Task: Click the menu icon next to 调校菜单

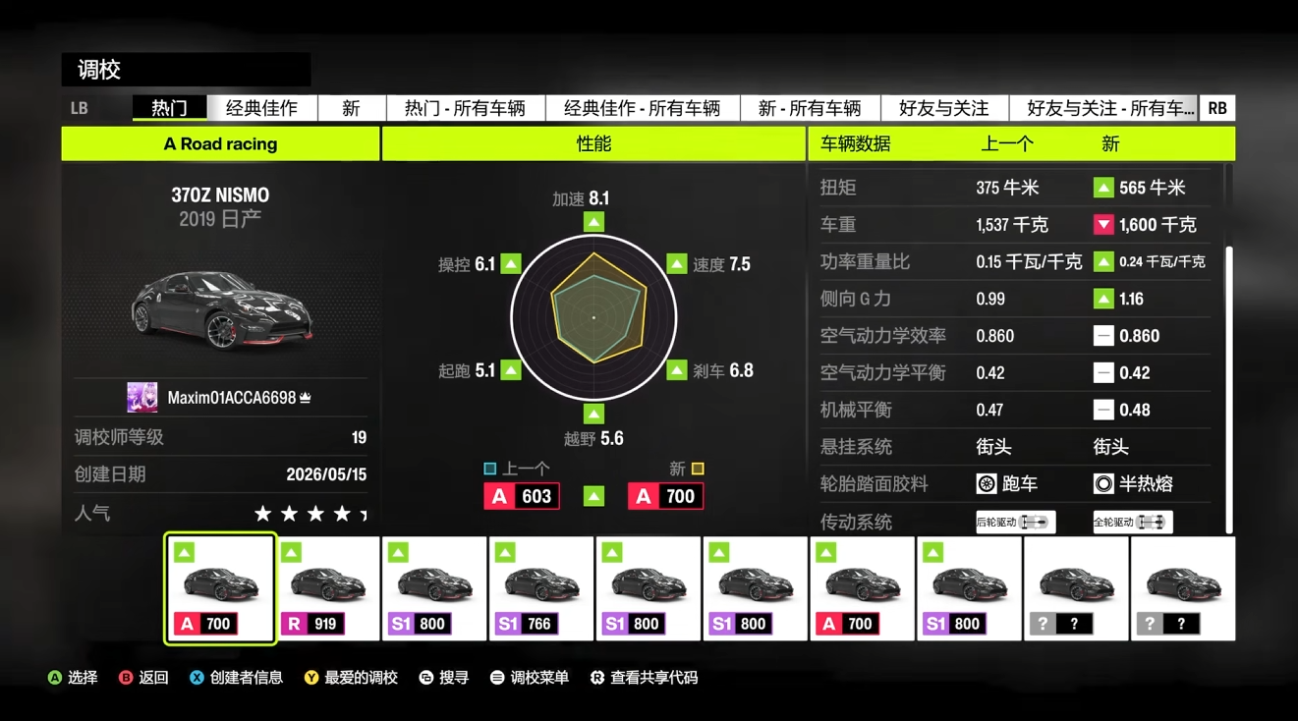Action: point(497,678)
